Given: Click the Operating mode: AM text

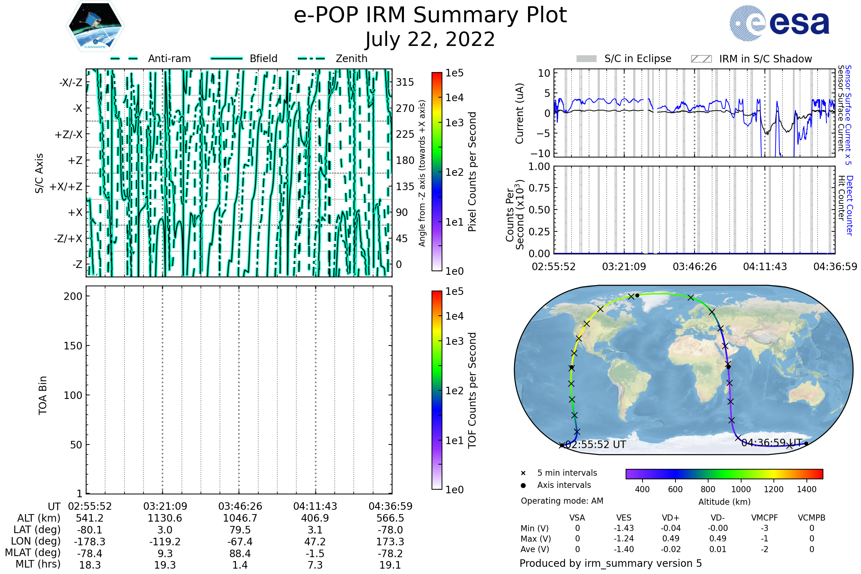Looking at the screenshot, I should (562, 501).
